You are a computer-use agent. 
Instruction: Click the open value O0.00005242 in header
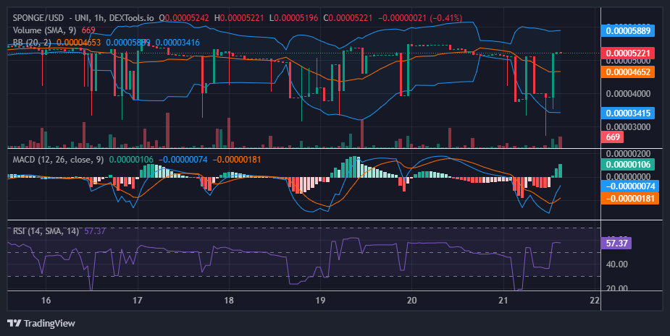coord(184,18)
